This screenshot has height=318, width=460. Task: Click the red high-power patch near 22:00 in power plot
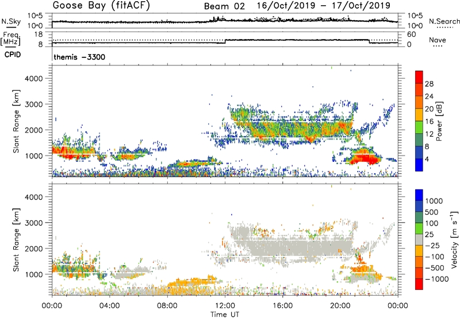(x=364, y=158)
